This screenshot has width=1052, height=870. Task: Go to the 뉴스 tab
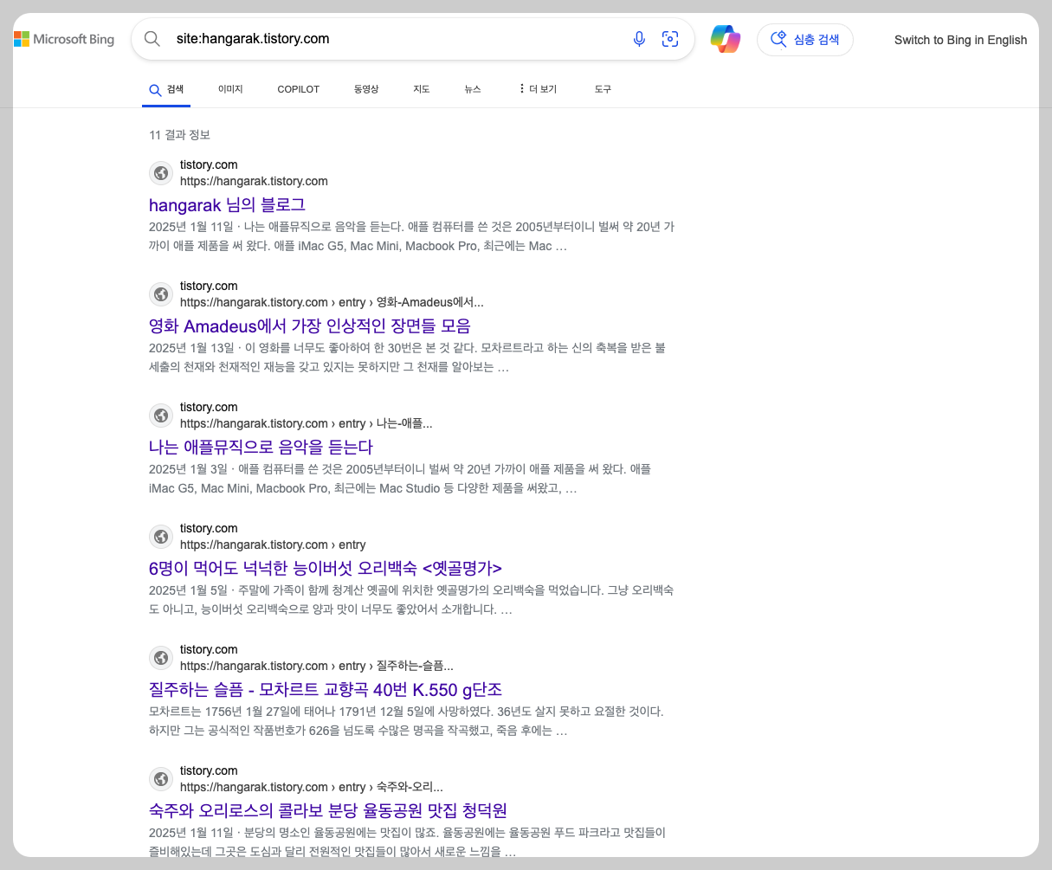(x=473, y=89)
